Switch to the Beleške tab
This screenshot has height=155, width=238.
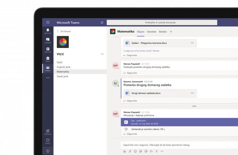tap(163, 32)
